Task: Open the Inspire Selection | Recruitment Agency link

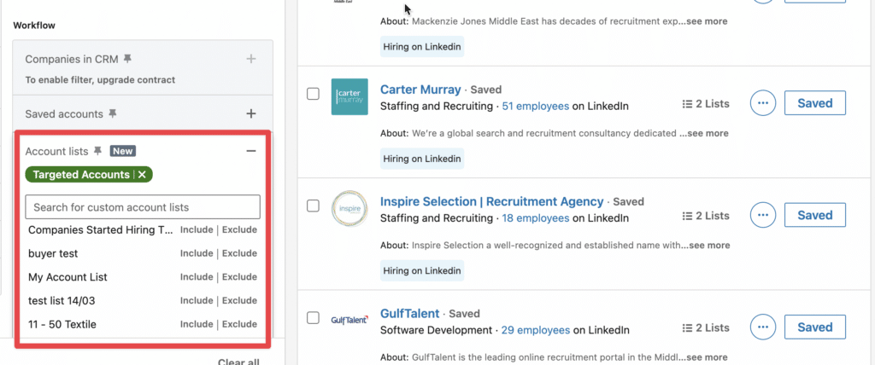Action: (x=491, y=201)
